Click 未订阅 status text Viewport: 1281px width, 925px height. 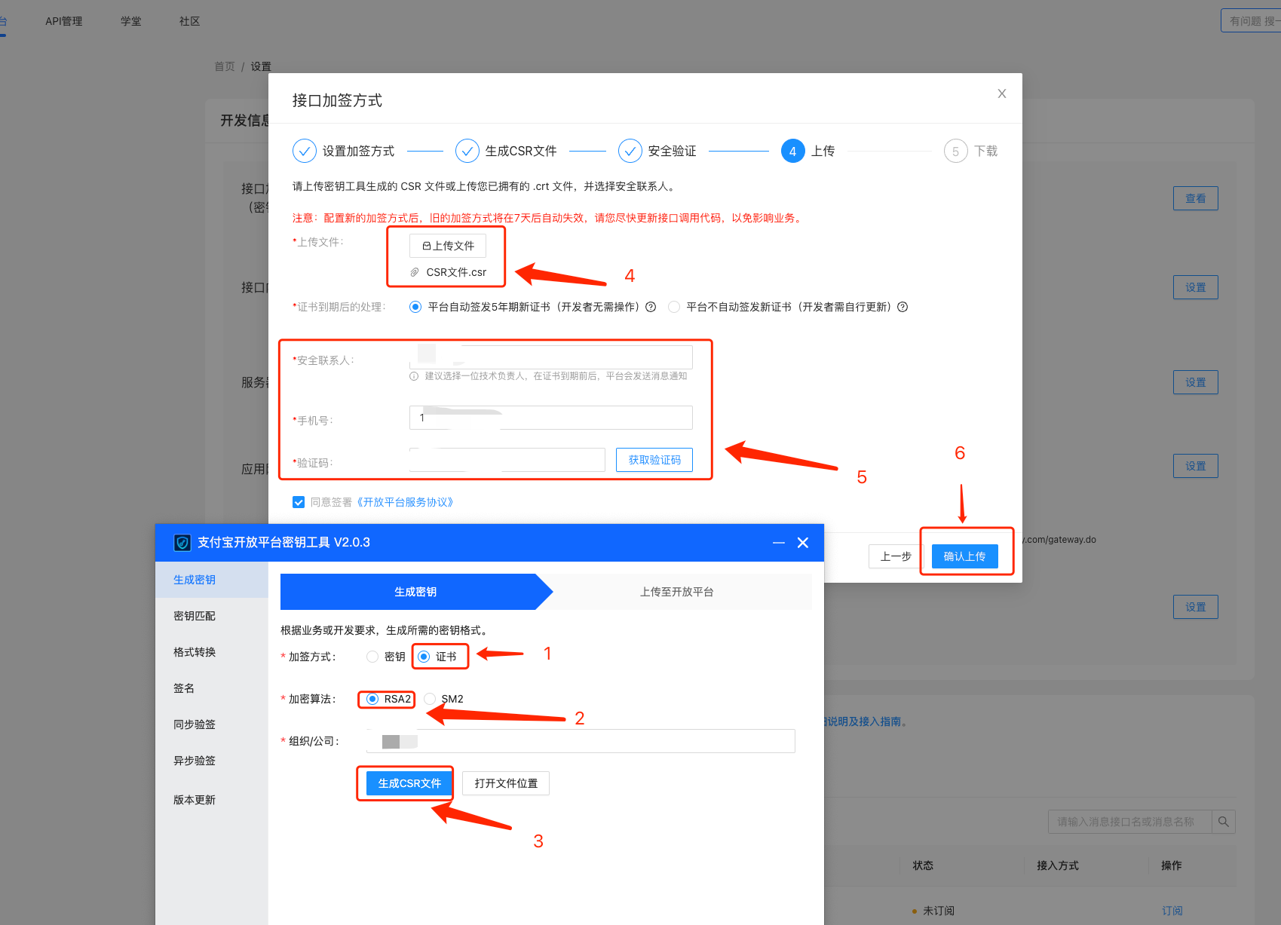pos(939,911)
